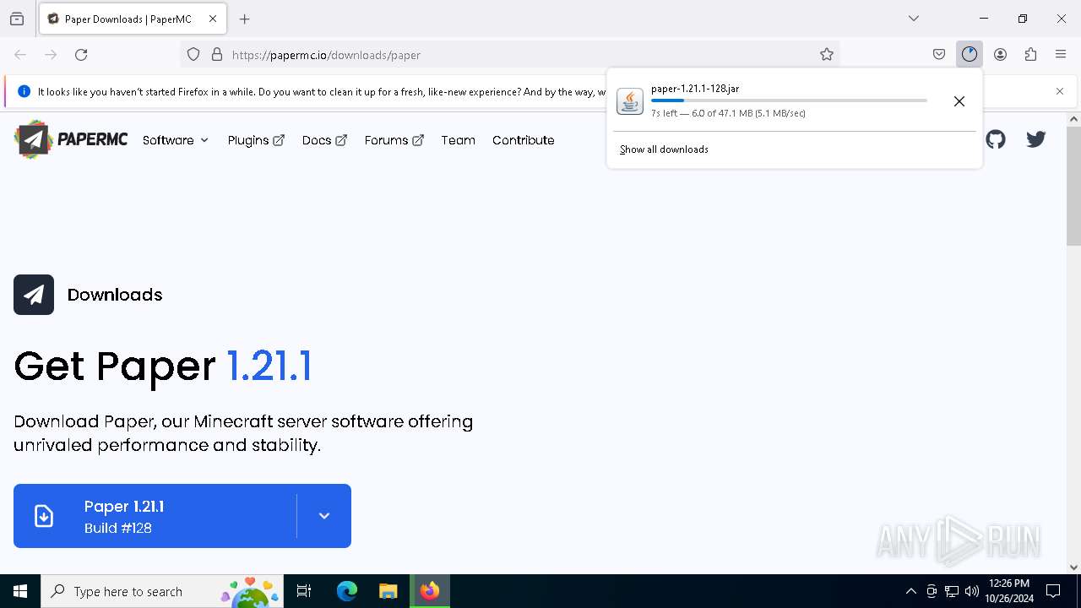The image size is (1081, 608).
Task: Open Extensions puzzle icon
Action: point(1030,55)
